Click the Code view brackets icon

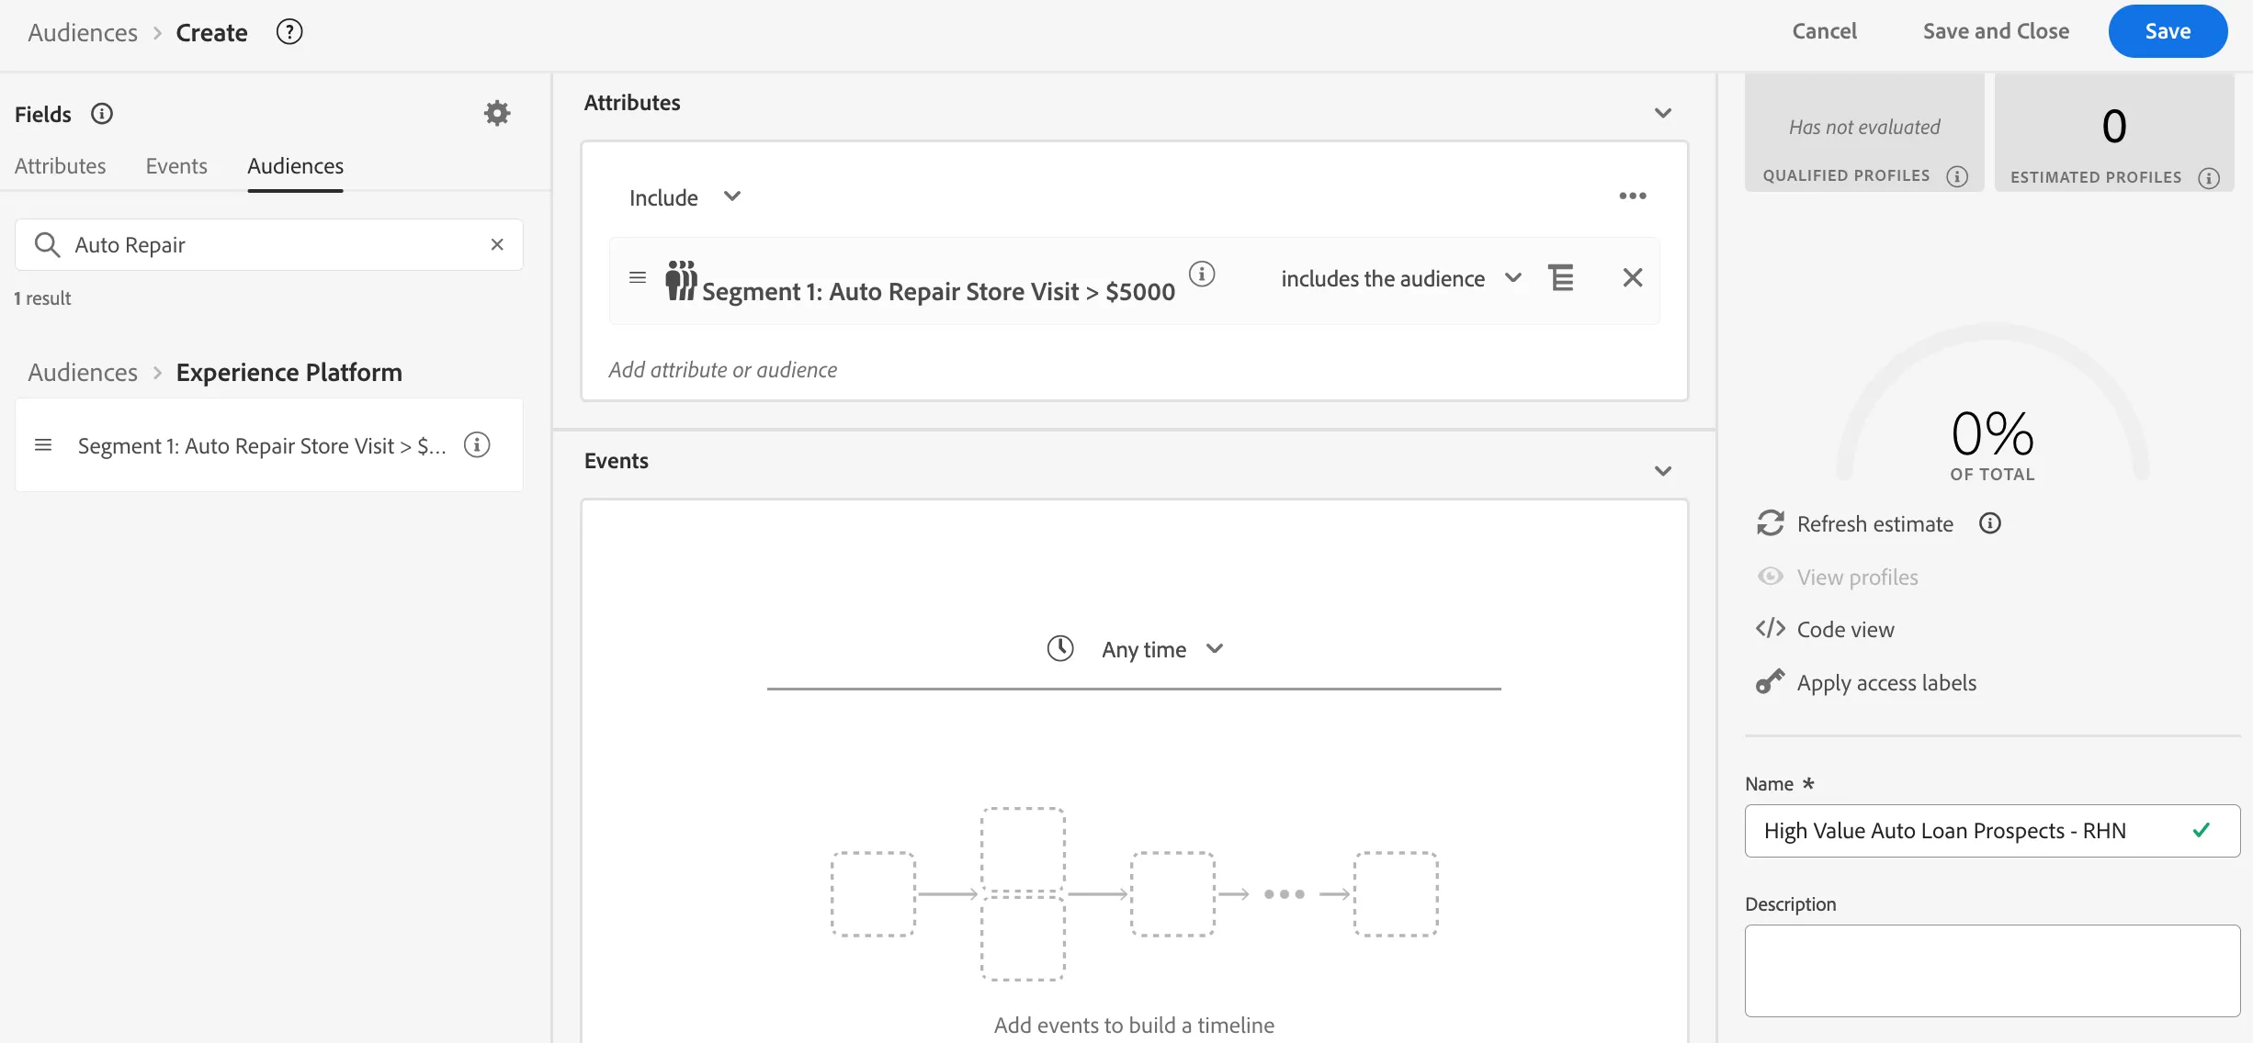point(1771,629)
